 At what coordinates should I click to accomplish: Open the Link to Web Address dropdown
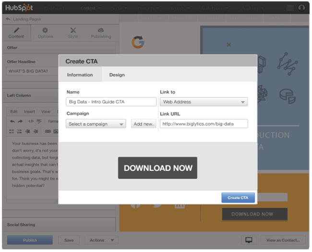204,102
